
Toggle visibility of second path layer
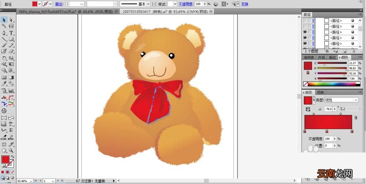305,26
